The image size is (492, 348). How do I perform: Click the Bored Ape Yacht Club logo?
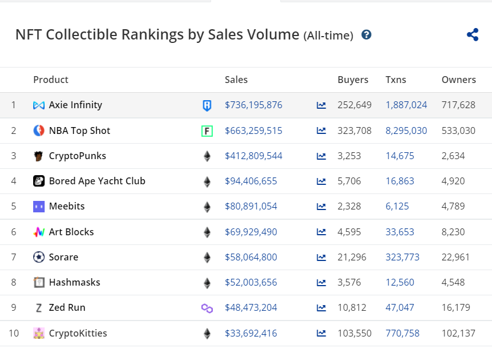pos(38,181)
